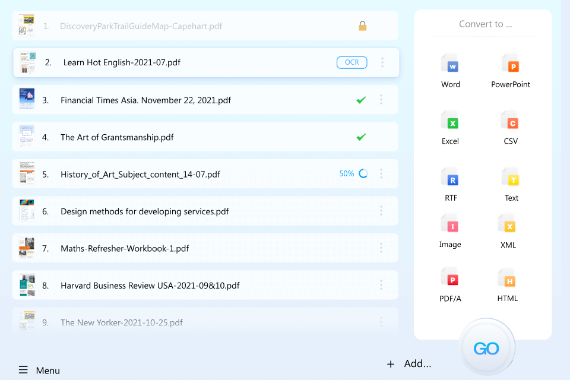Select the Excel output format

[x=451, y=127]
